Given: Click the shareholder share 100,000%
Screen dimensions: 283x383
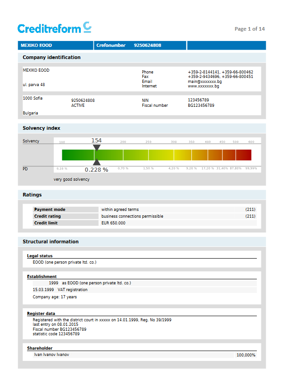Looking at the screenshot, I should 246,355.
